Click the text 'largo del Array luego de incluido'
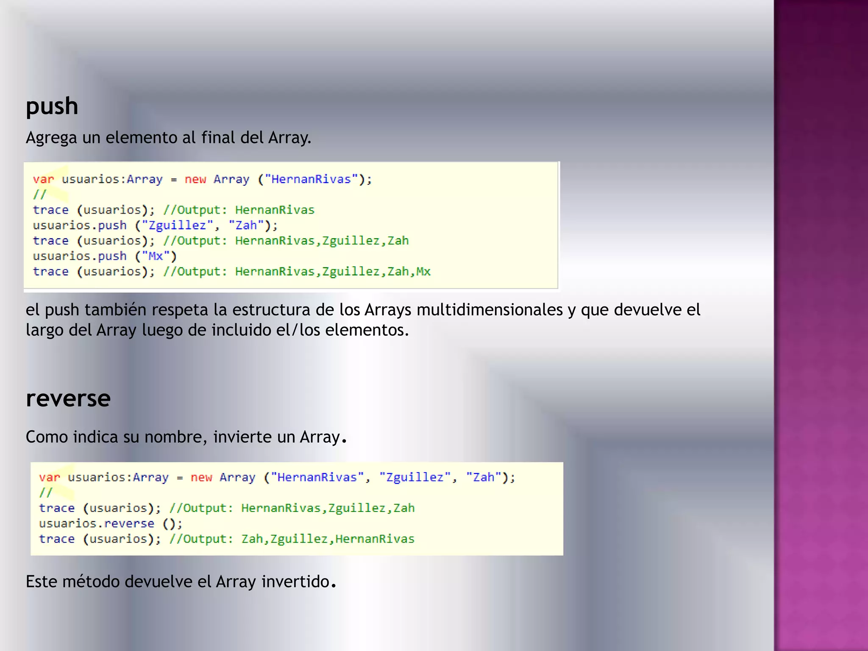Image resolution: width=868 pixels, height=651 pixels. [x=148, y=330]
